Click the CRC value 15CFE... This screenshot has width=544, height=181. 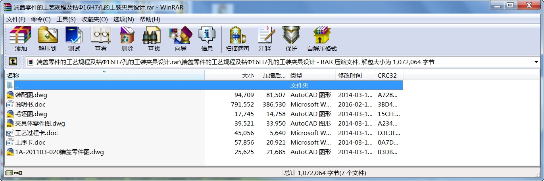tap(389, 114)
